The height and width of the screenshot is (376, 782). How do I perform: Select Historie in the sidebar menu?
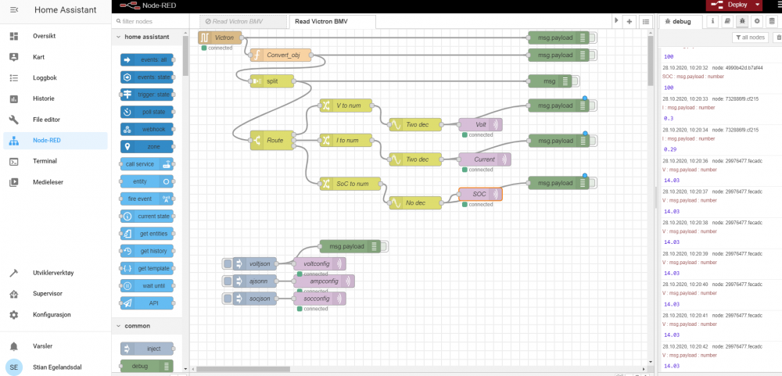pyautogui.click(x=45, y=99)
